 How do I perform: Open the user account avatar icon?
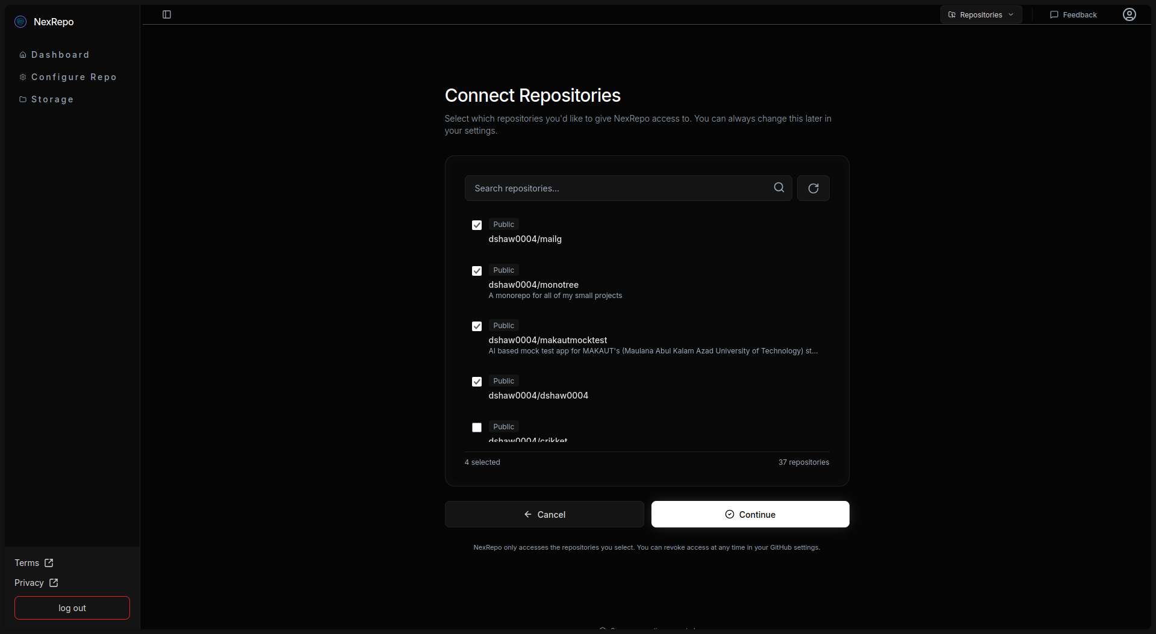[1130, 14]
